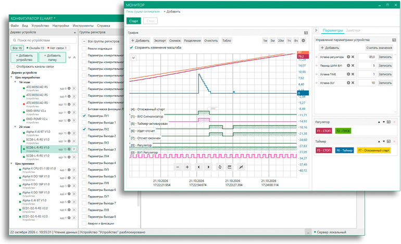Open Файл menu in Конфигуратор window

coord(15,25)
